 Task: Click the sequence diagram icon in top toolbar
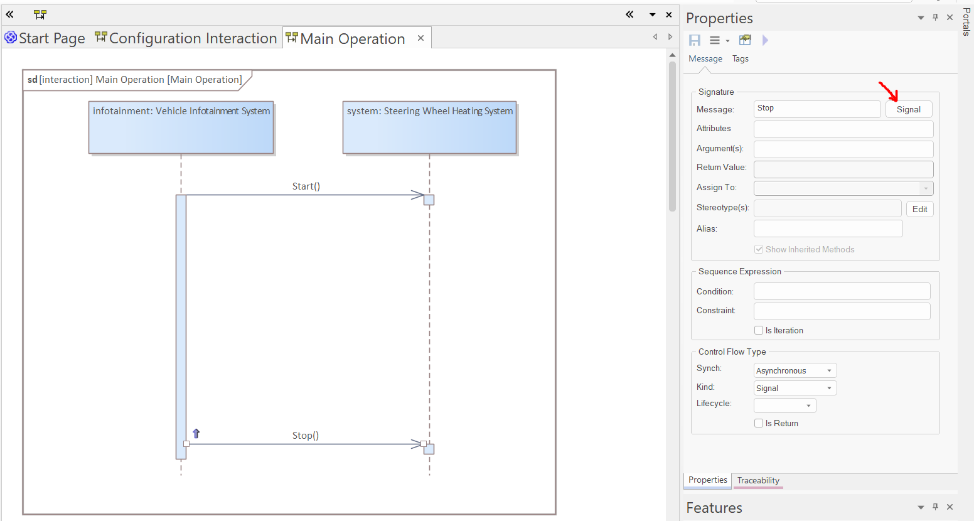[40, 14]
